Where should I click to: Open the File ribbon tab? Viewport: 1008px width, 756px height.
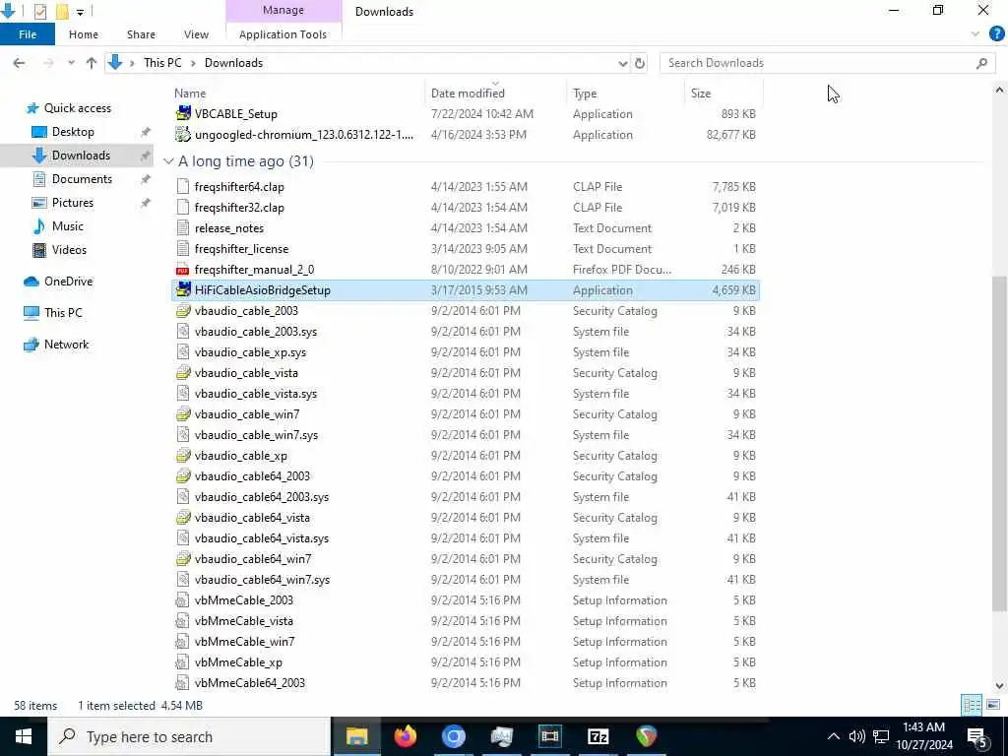(x=27, y=34)
